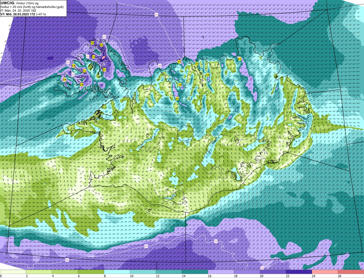Click the red legend swatch above 26 m/s

tap(351, 272)
